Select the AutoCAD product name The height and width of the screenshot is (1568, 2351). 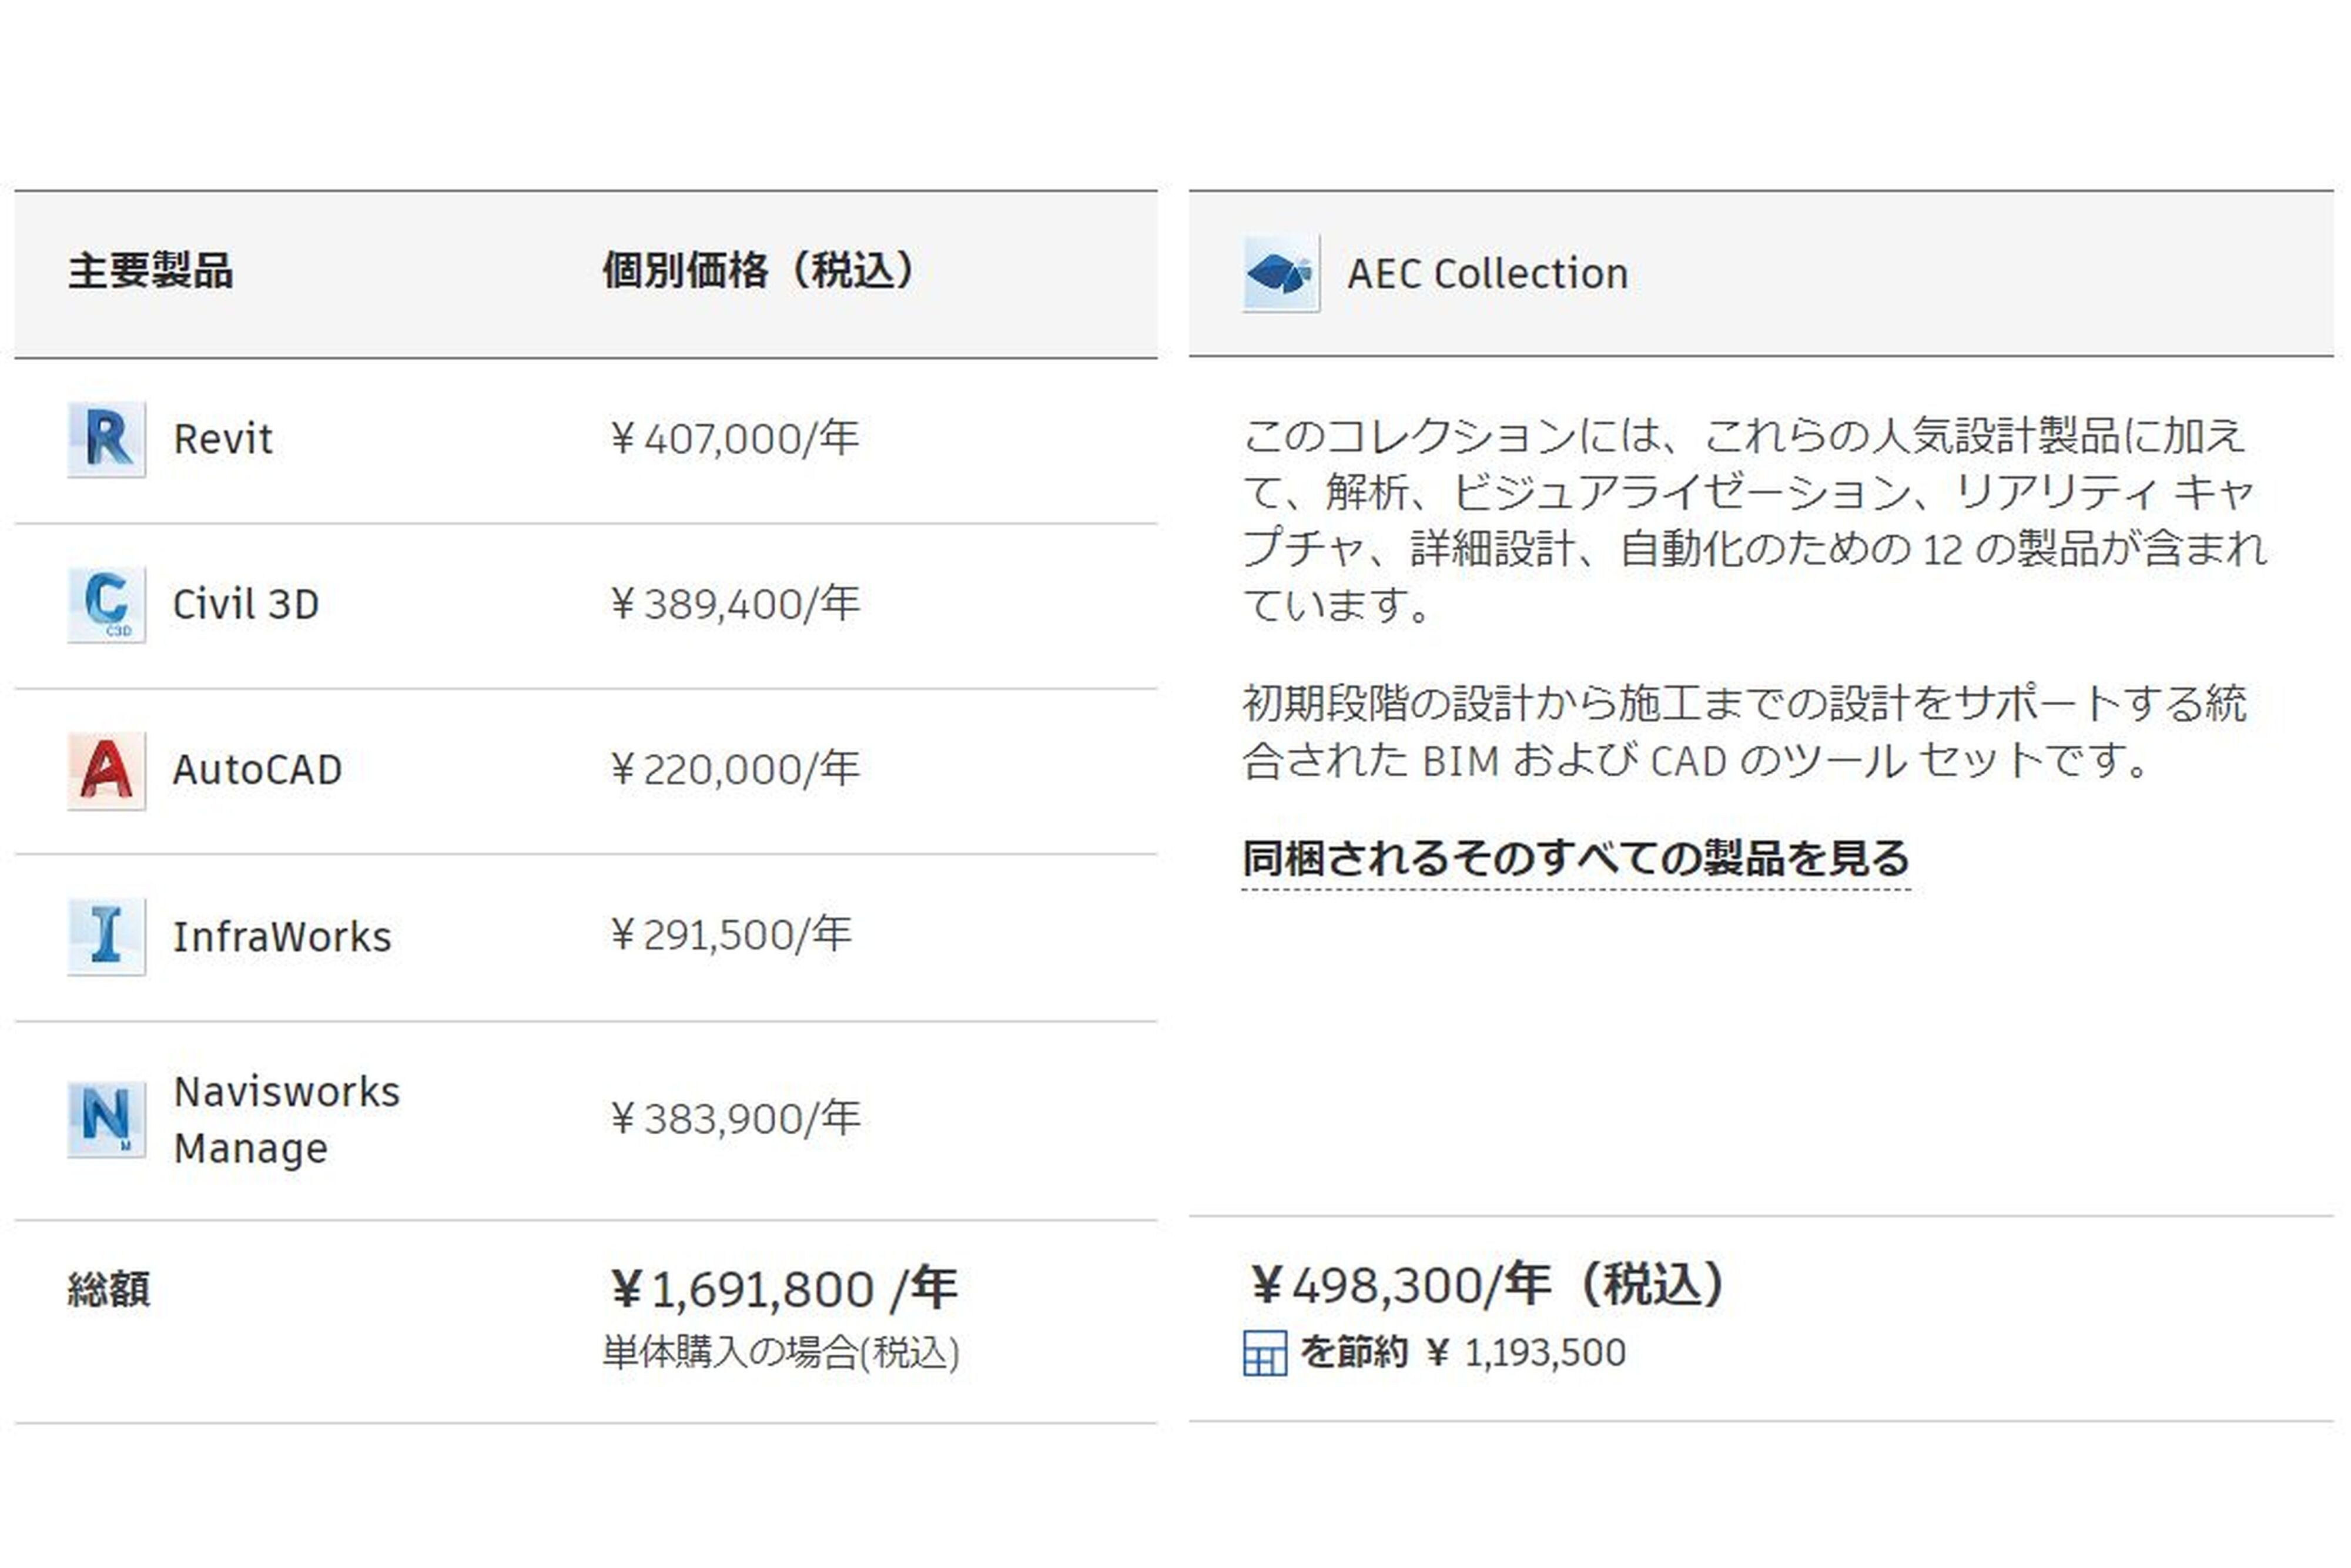click(257, 770)
